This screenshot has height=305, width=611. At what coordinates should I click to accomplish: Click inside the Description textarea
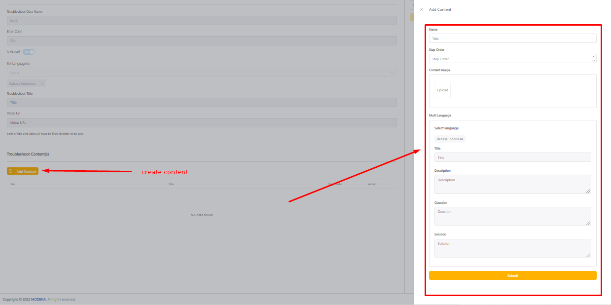(512, 184)
